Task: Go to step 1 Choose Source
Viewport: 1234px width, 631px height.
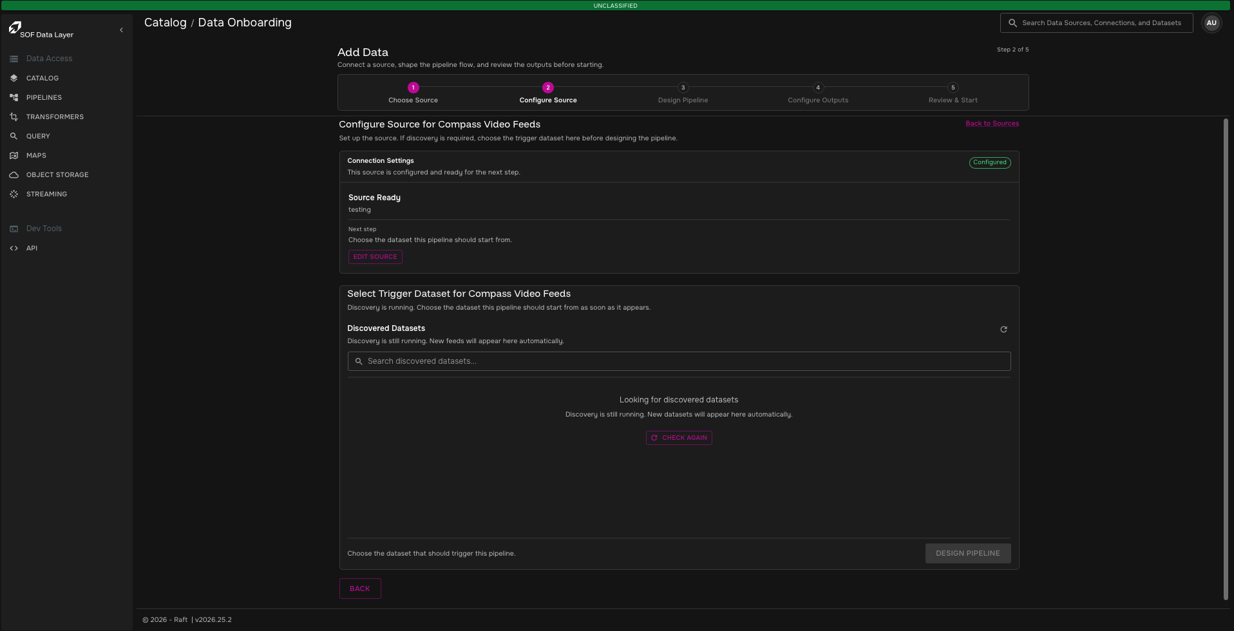Action: point(413,93)
